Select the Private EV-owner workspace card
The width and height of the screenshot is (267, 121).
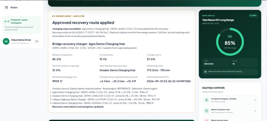coord(22,25)
